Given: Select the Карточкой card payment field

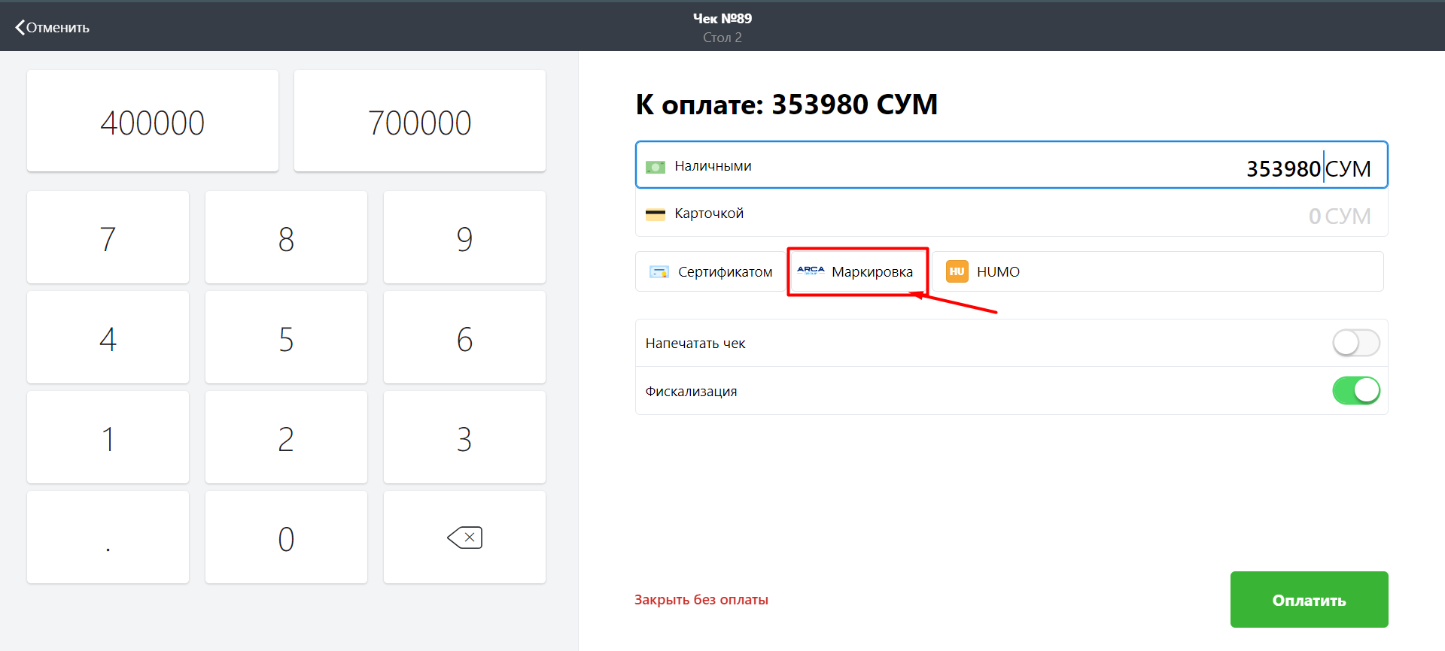Looking at the screenshot, I should click(x=1011, y=213).
